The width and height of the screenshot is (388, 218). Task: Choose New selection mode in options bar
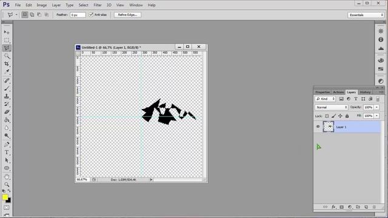[25, 15]
